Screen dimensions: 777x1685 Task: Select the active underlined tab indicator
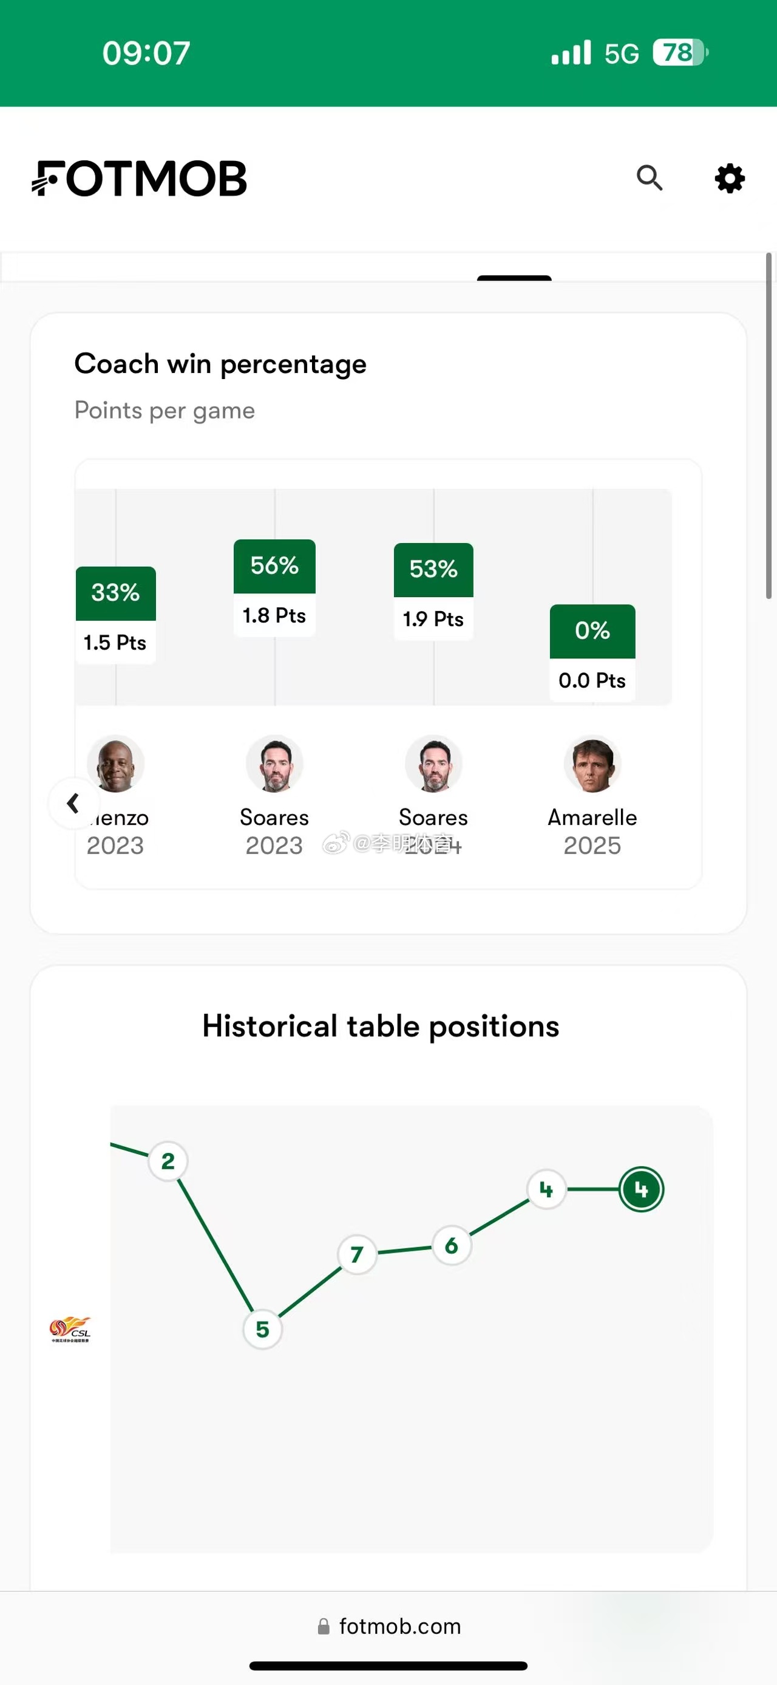[x=514, y=278]
